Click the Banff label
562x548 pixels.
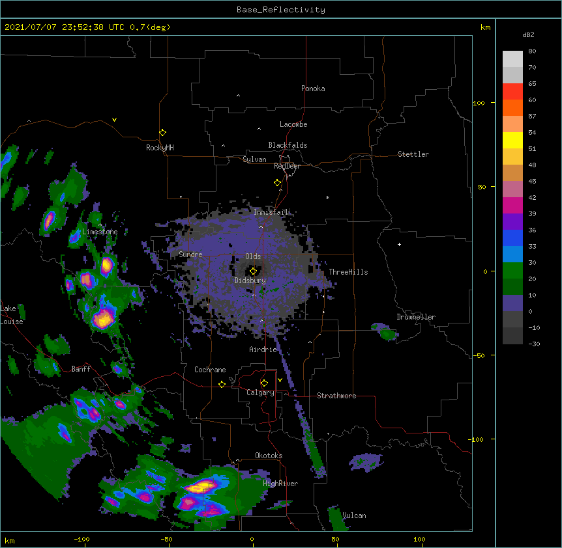click(81, 369)
